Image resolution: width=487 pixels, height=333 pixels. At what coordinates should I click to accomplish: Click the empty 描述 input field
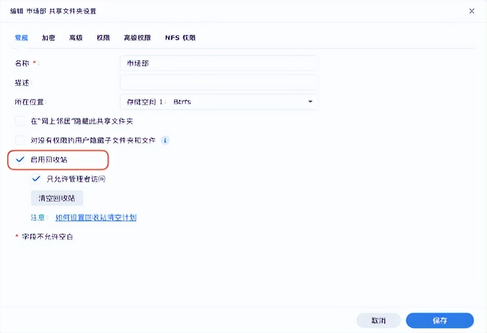[219, 82]
